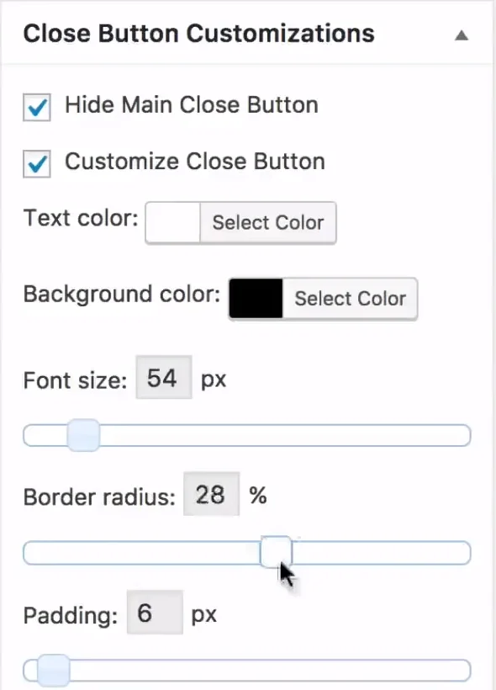The width and height of the screenshot is (496, 690).
Task: Click the Close Button Customizations title
Action: [x=199, y=34]
